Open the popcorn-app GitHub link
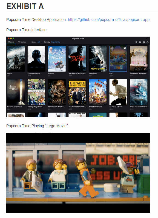This screenshot has width=158, height=218. coord(109,20)
